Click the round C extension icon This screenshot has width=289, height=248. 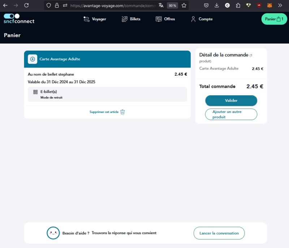click(x=228, y=5)
